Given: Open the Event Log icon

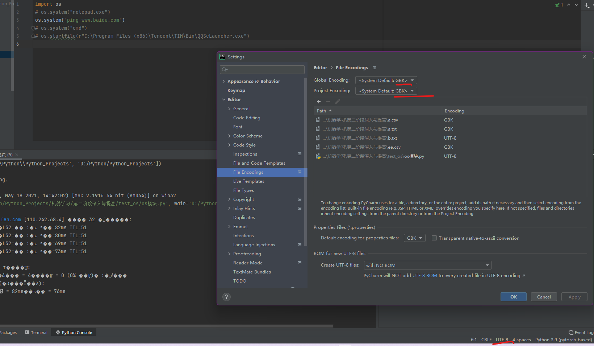Looking at the screenshot, I should (x=571, y=333).
